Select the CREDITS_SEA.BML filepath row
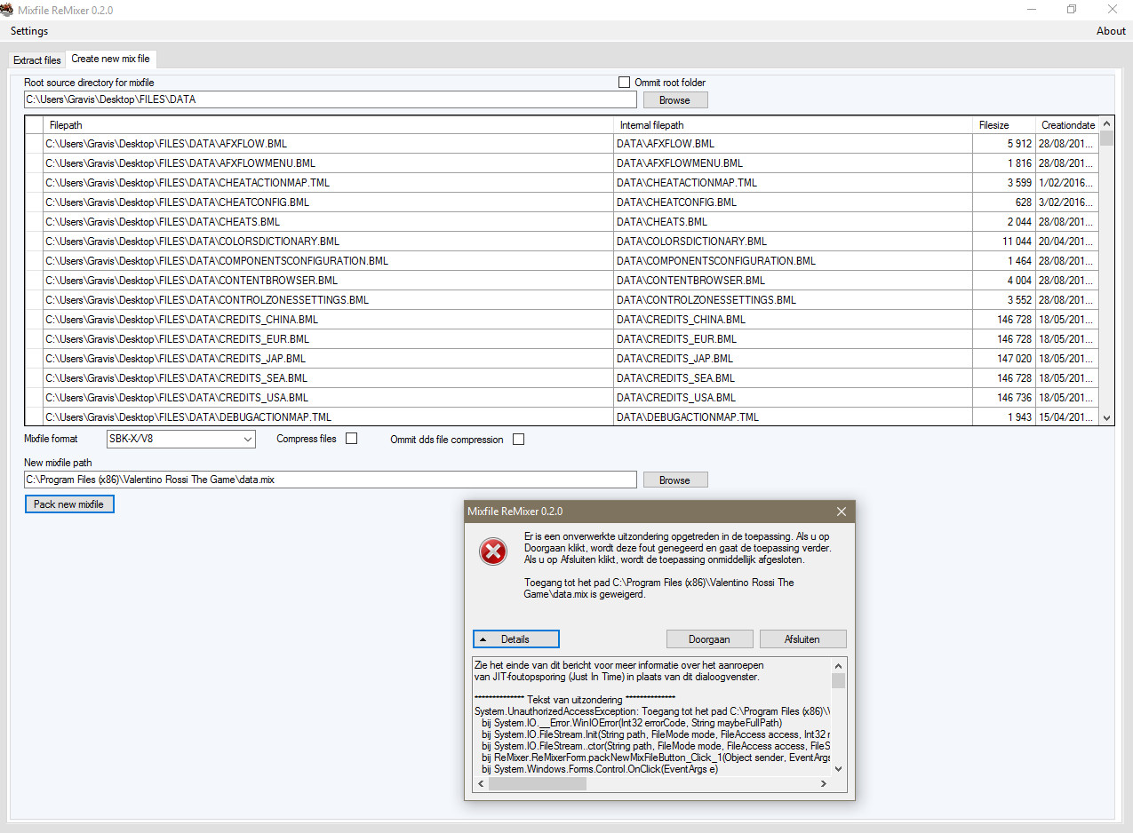 coord(329,378)
